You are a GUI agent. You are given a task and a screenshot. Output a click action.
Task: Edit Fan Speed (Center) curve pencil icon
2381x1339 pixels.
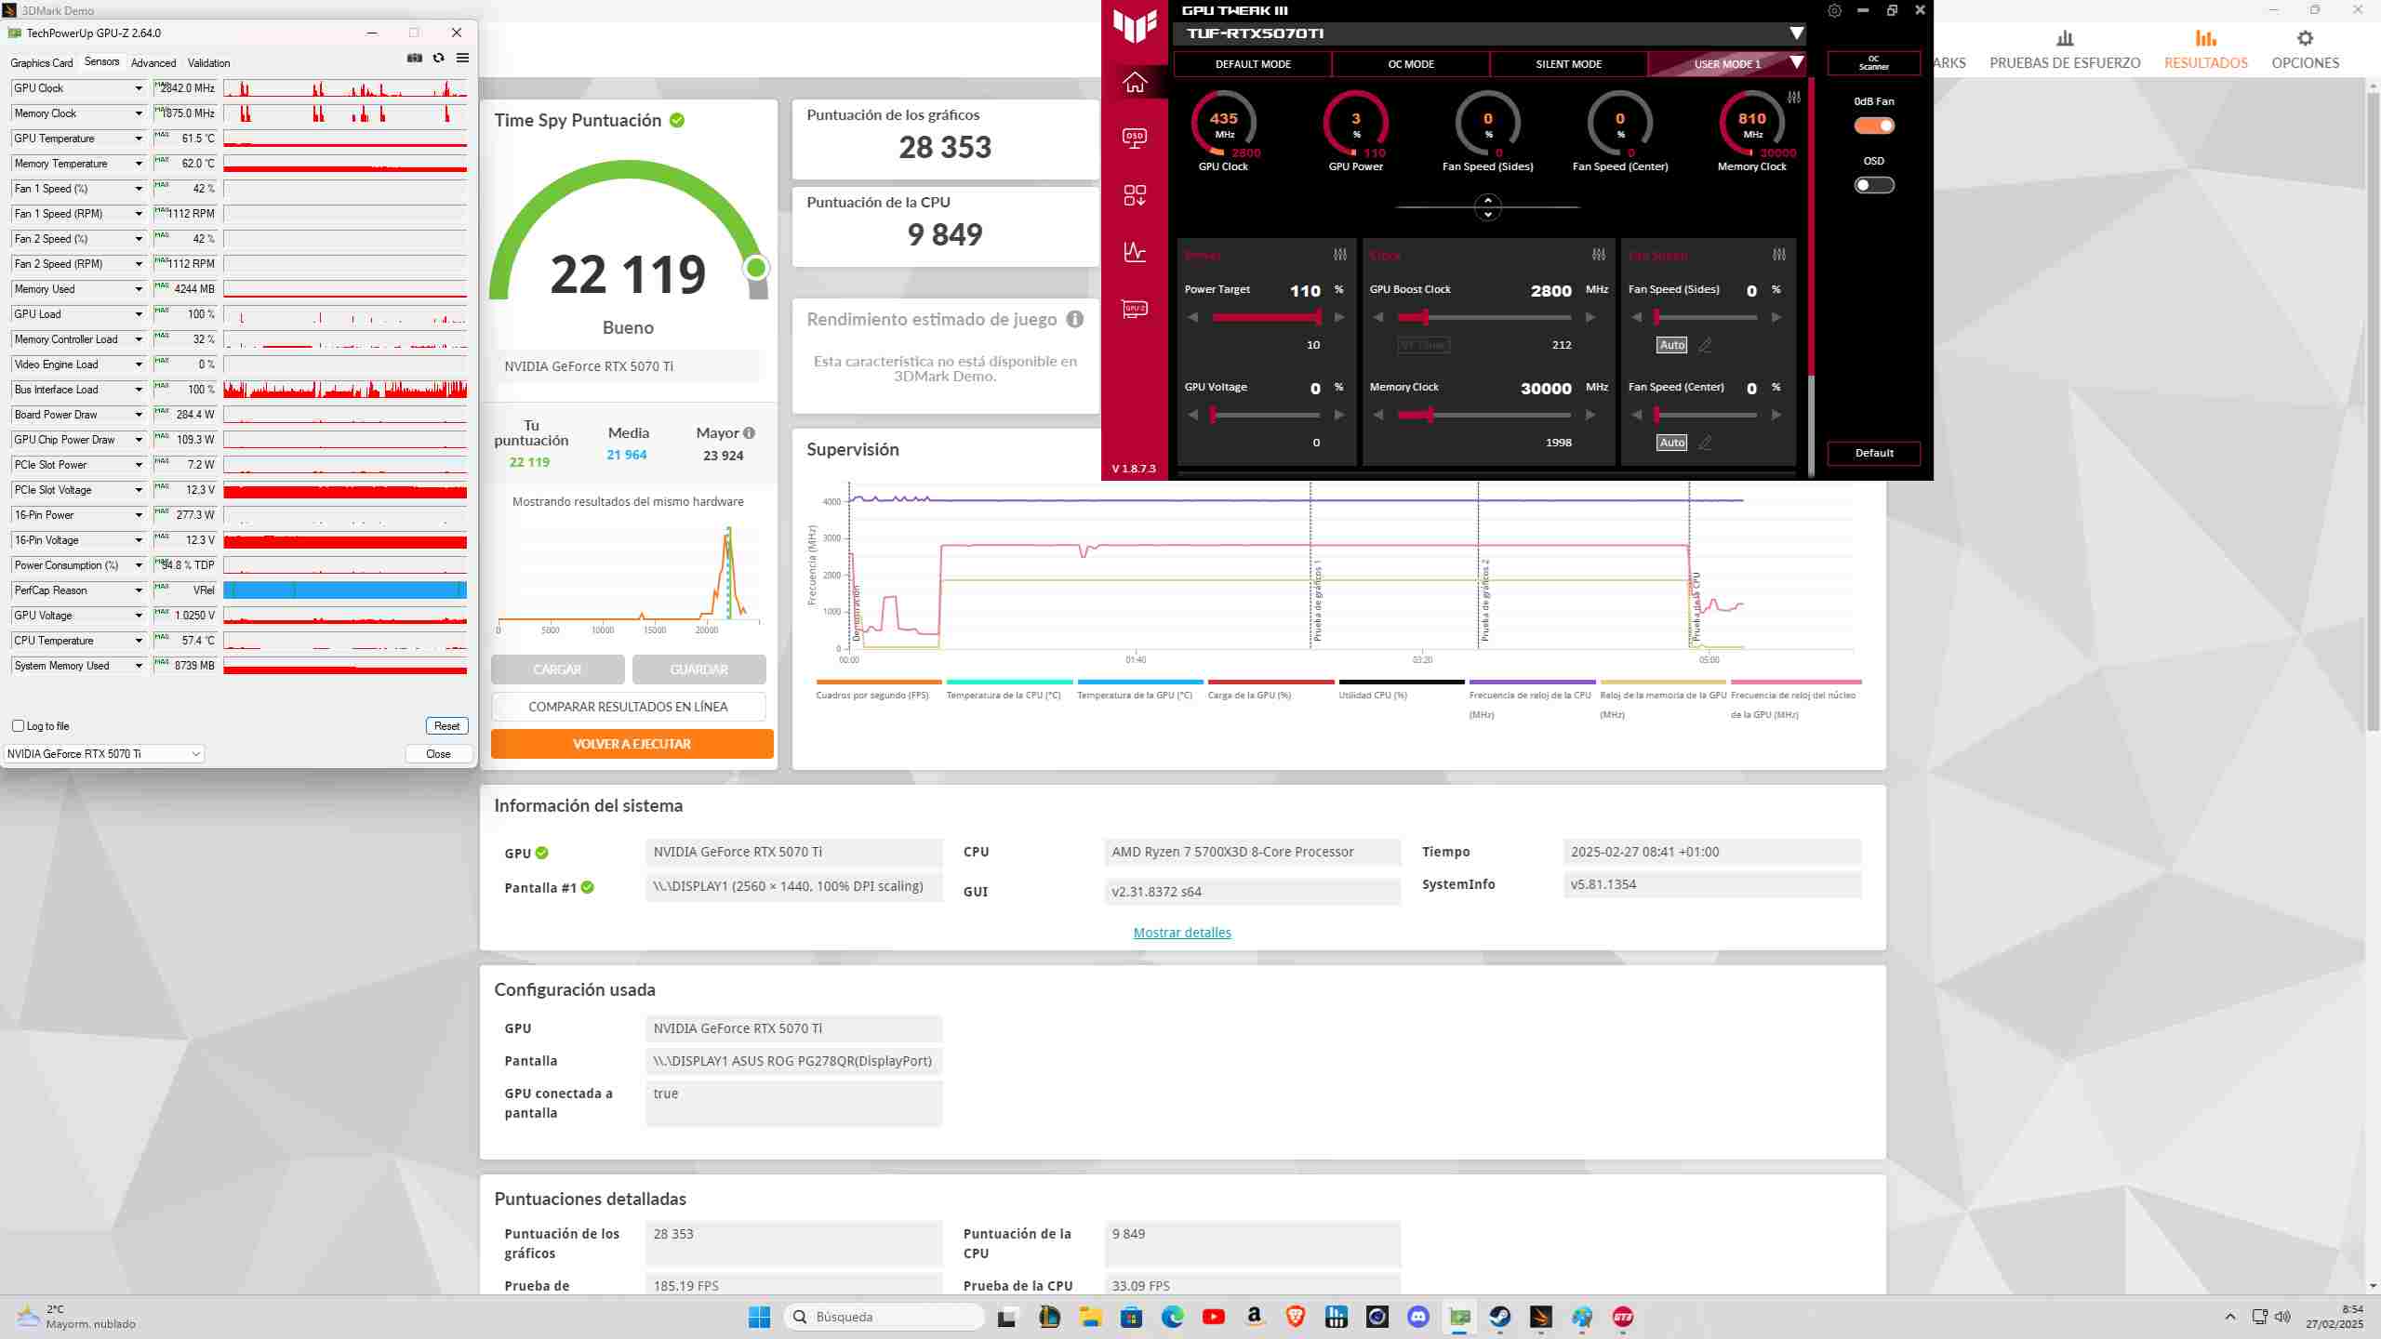coord(1705,443)
